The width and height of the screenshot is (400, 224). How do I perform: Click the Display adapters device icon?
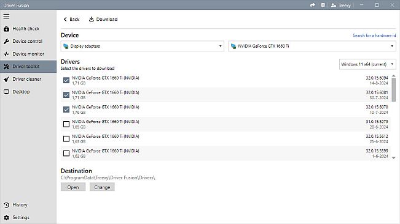pyautogui.click(x=66, y=47)
